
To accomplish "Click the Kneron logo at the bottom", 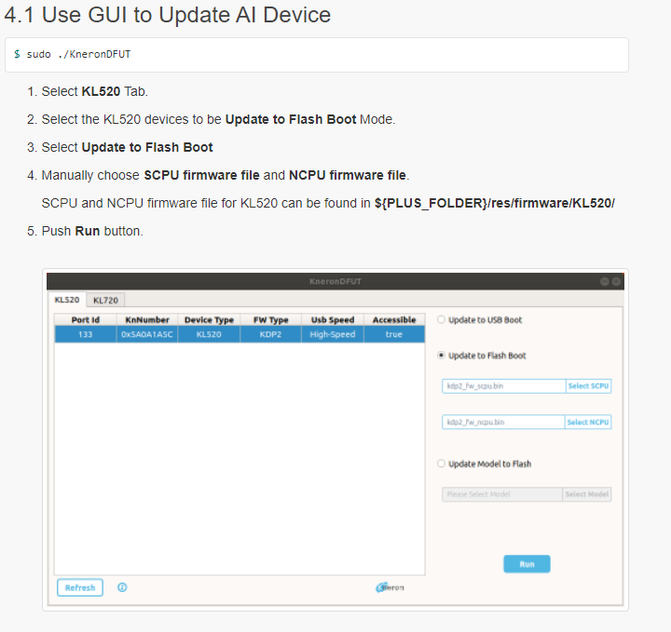I will (390, 587).
